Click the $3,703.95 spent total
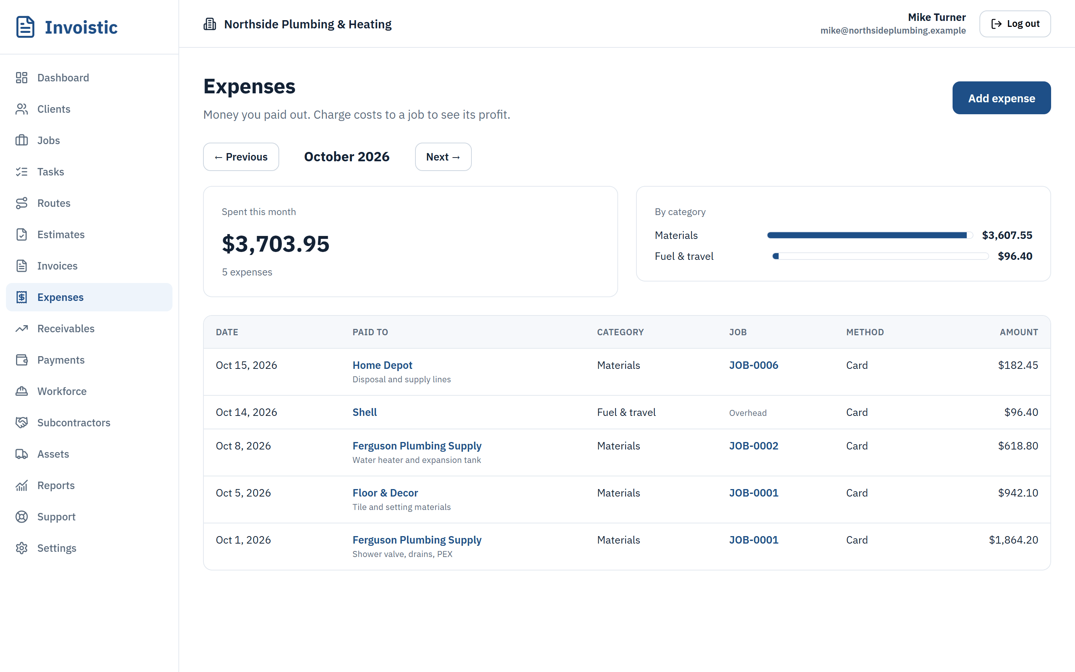This screenshot has width=1075, height=672. (275, 243)
